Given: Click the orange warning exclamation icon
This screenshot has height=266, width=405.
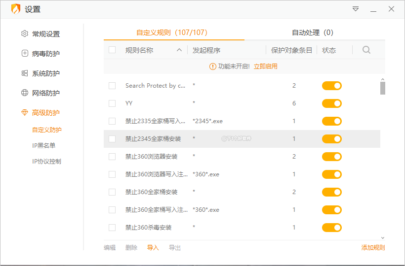Looking at the screenshot, I should 213,66.
